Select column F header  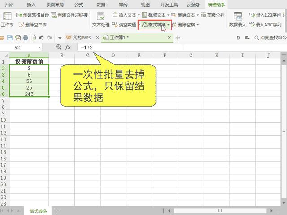[x=165, y=56]
